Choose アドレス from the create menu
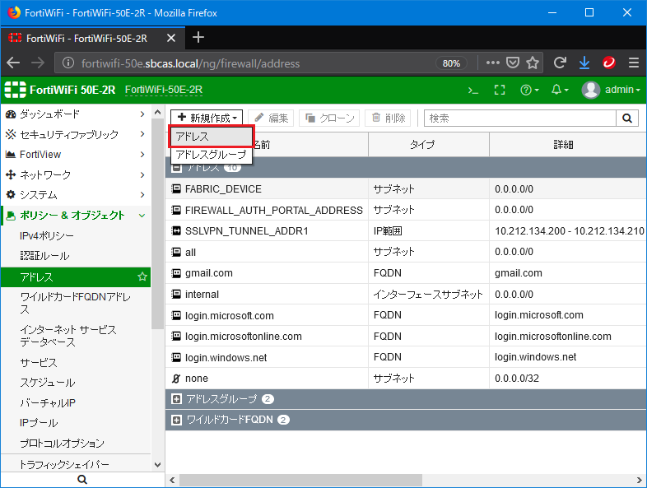 pyautogui.click(x=211, y=137)
